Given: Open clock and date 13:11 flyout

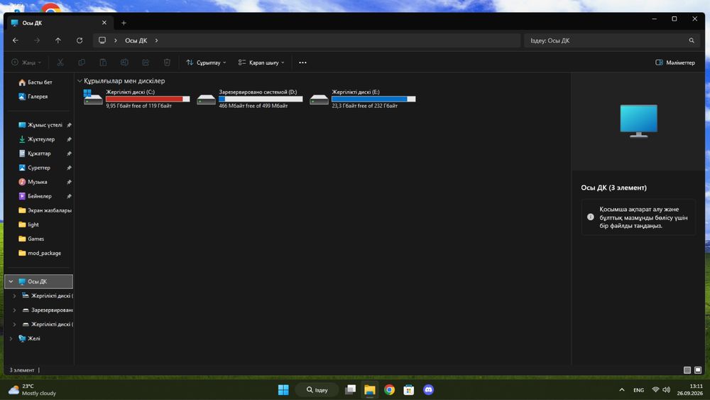Looking at the screenshot, I should pyautogui.click(x=689, y=389).
